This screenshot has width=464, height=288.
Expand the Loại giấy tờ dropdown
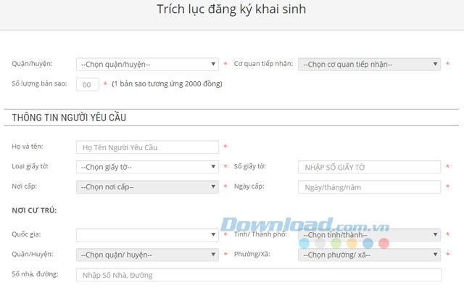click(x=147, y=167)
